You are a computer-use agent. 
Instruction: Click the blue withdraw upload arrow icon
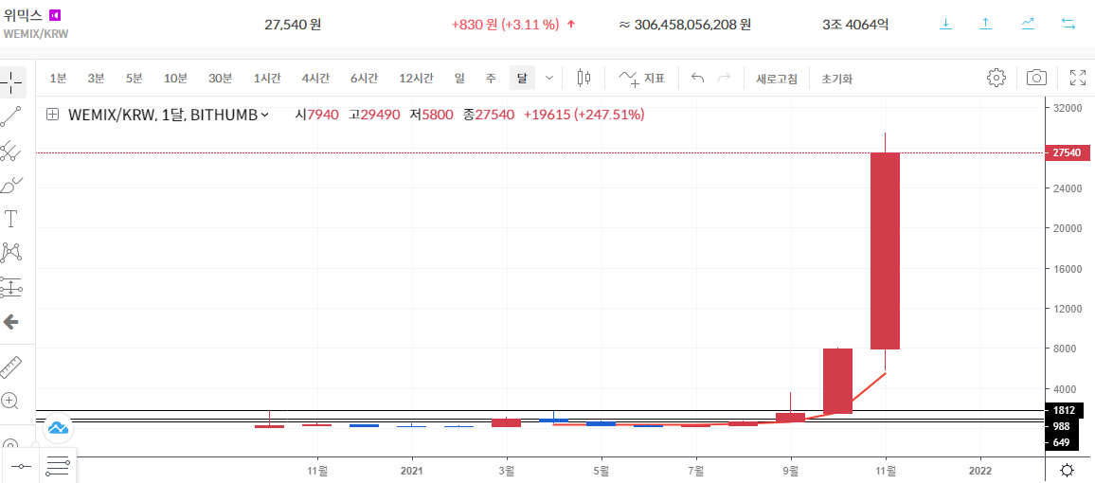coord(985,24)
